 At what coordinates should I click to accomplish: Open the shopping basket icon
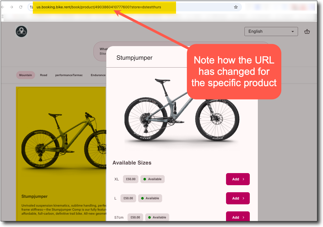pos(307,31)
